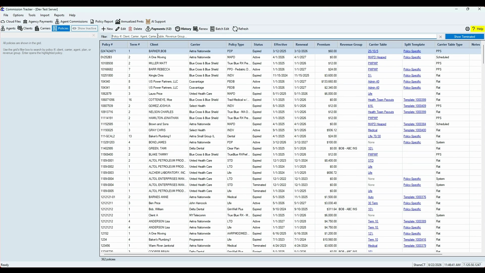Image resolution: width=485 pixels, height=273 pixels.
Task: Open Annualized Pmts chart
Action: point(129,22)
